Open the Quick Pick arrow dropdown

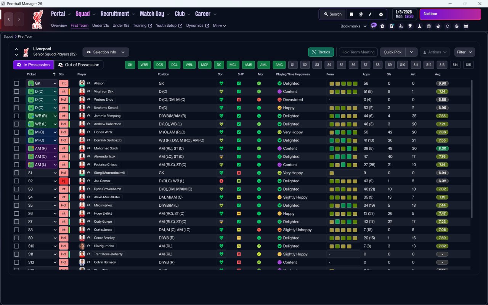[x=411, y=52]
